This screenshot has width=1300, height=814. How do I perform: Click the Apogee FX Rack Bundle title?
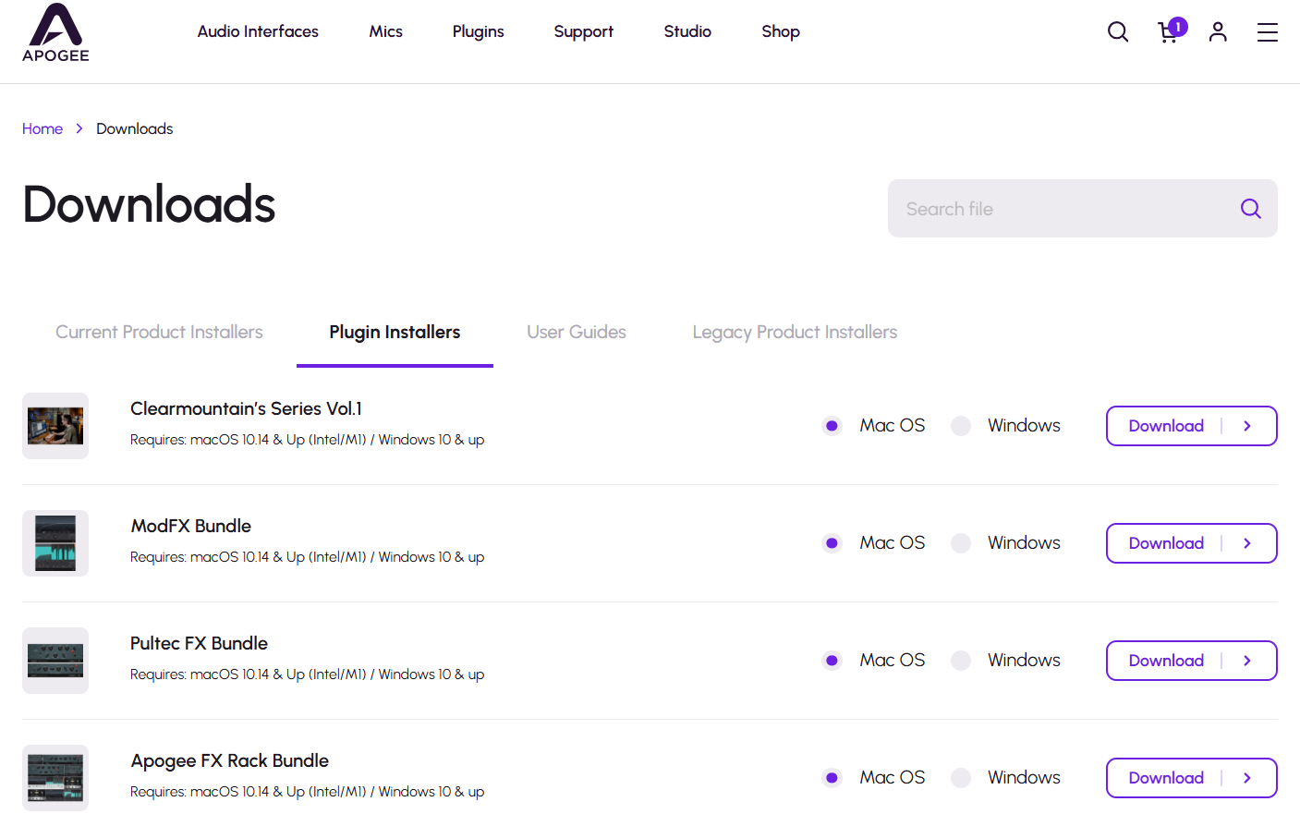pos(230,760)
